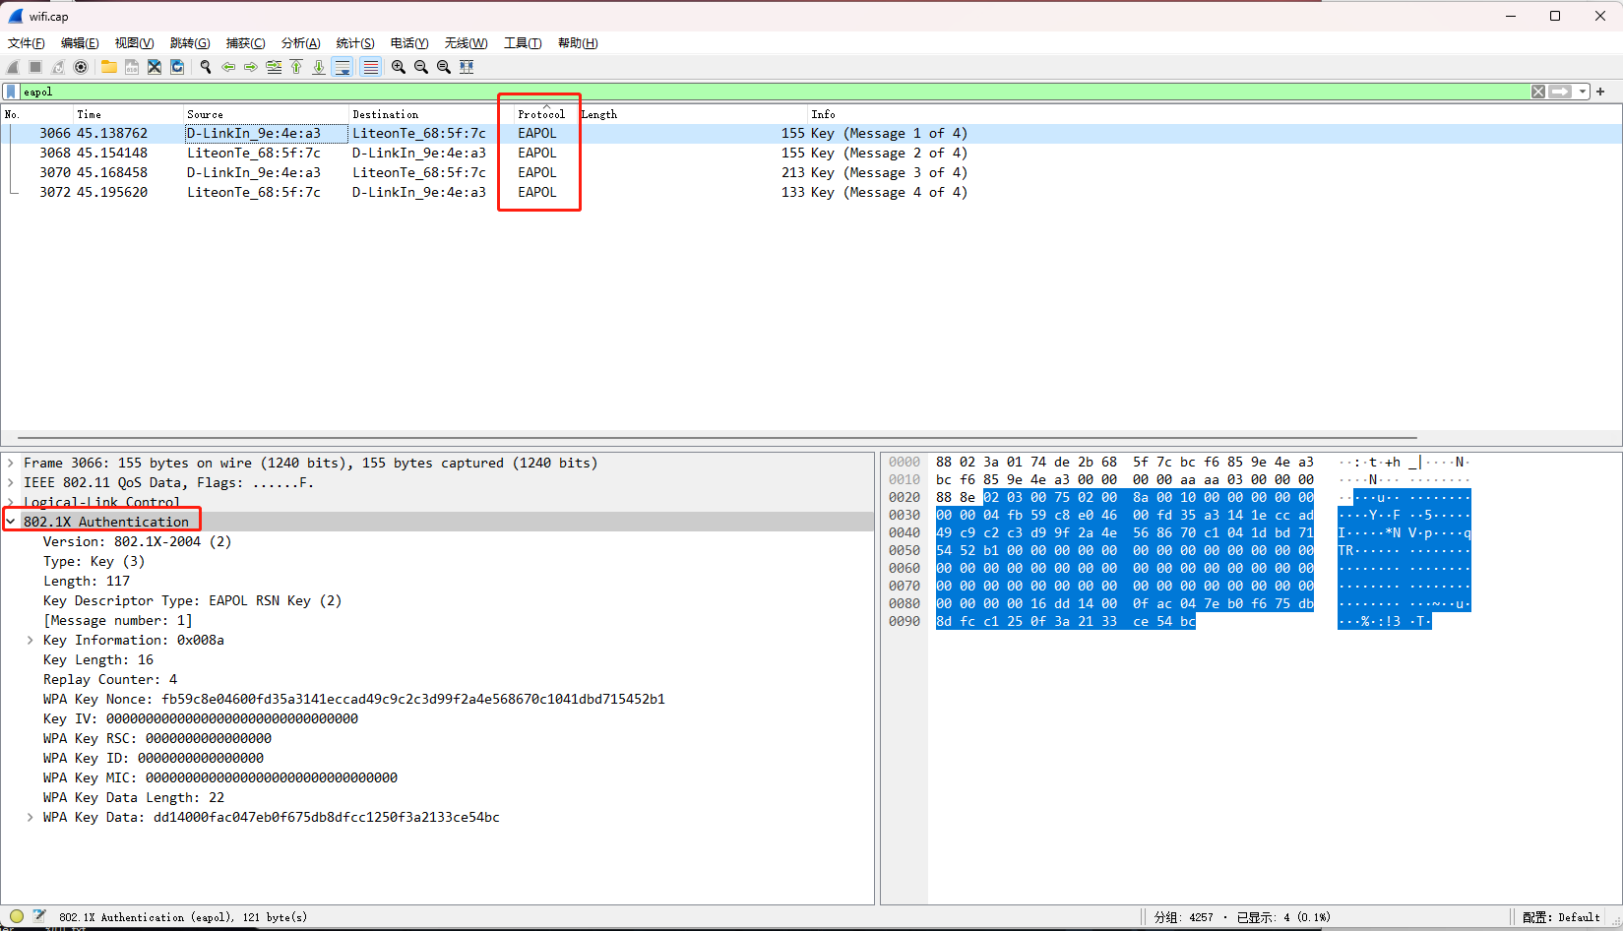Collapse the 802.1X Authentication node
The height and width of the screenshot is (931, 1623).
point(11,522)
